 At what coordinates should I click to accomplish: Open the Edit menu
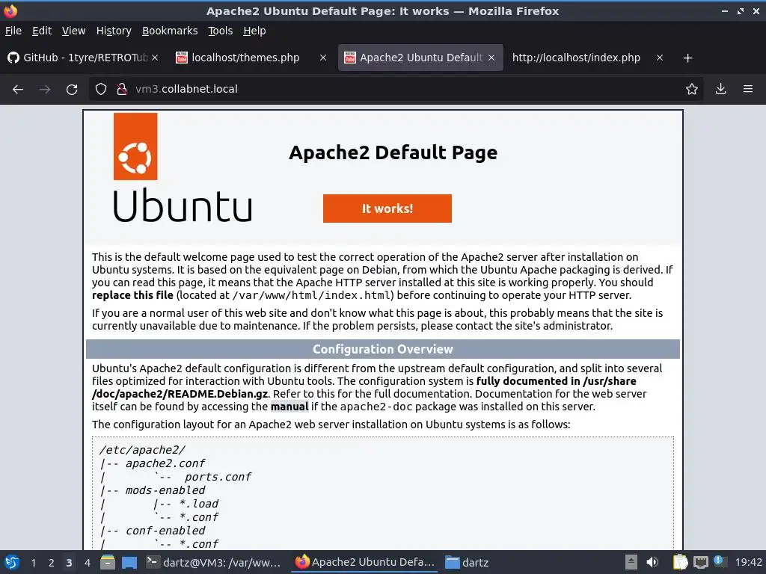point(42,31)
